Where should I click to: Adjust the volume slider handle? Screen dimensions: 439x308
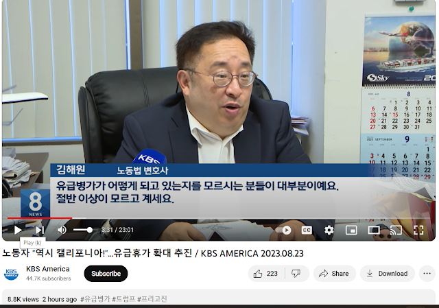coord(90,230)
